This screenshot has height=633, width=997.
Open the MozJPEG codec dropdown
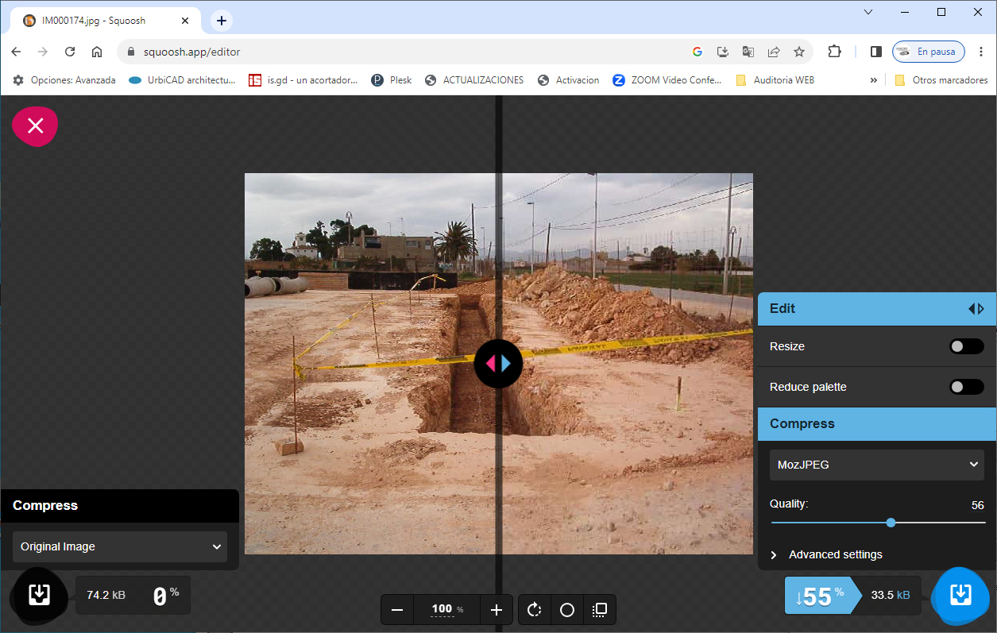tap(877, 465)
